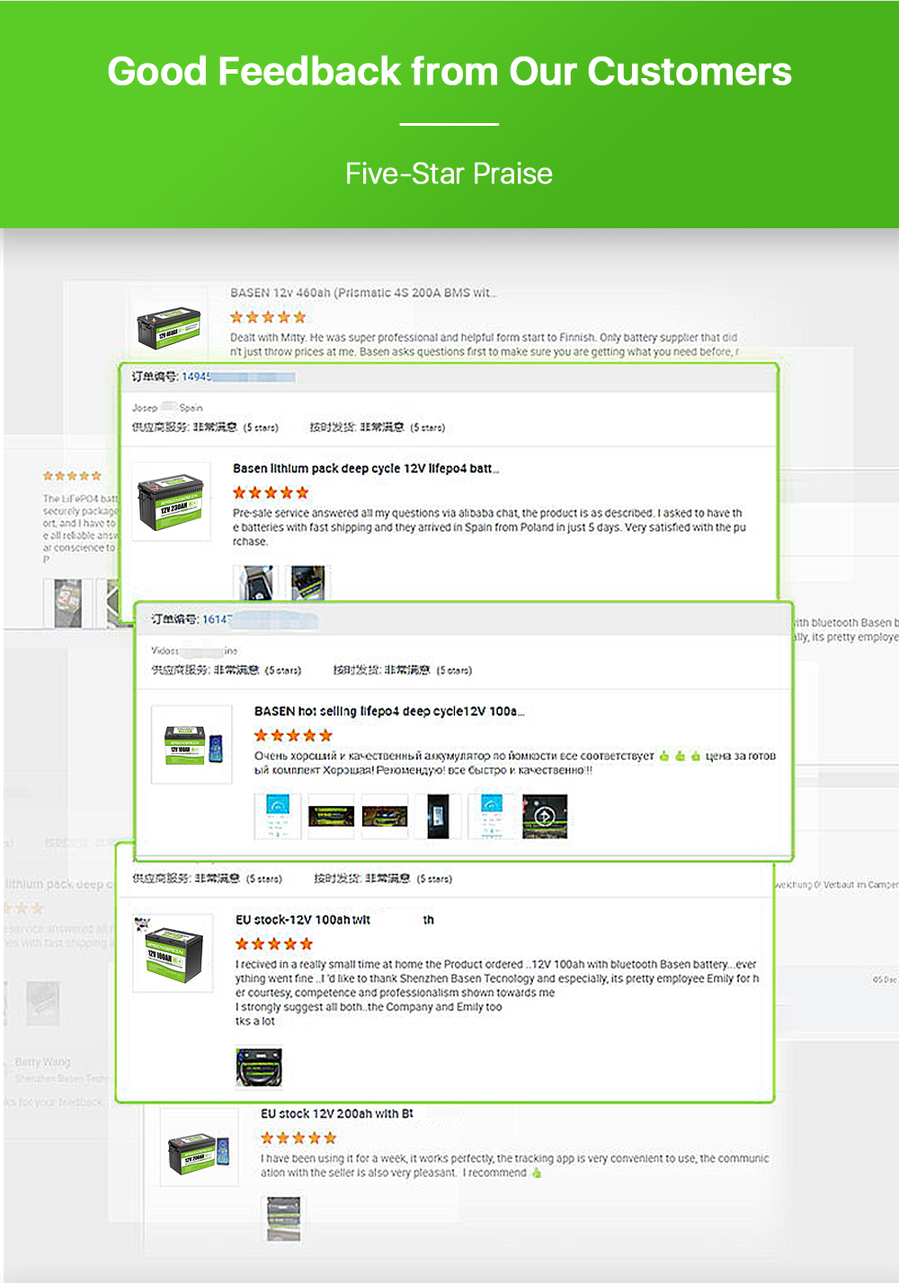Click the star rating of Spain review
Viewport: 899px width, 1283px height.
(271, 492)
